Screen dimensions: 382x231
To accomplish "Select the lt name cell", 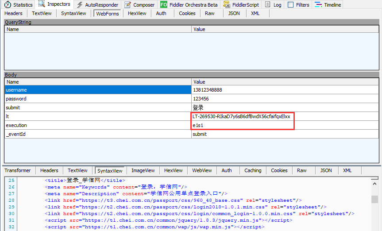I will pyautogui.click(x=98, y=116).
